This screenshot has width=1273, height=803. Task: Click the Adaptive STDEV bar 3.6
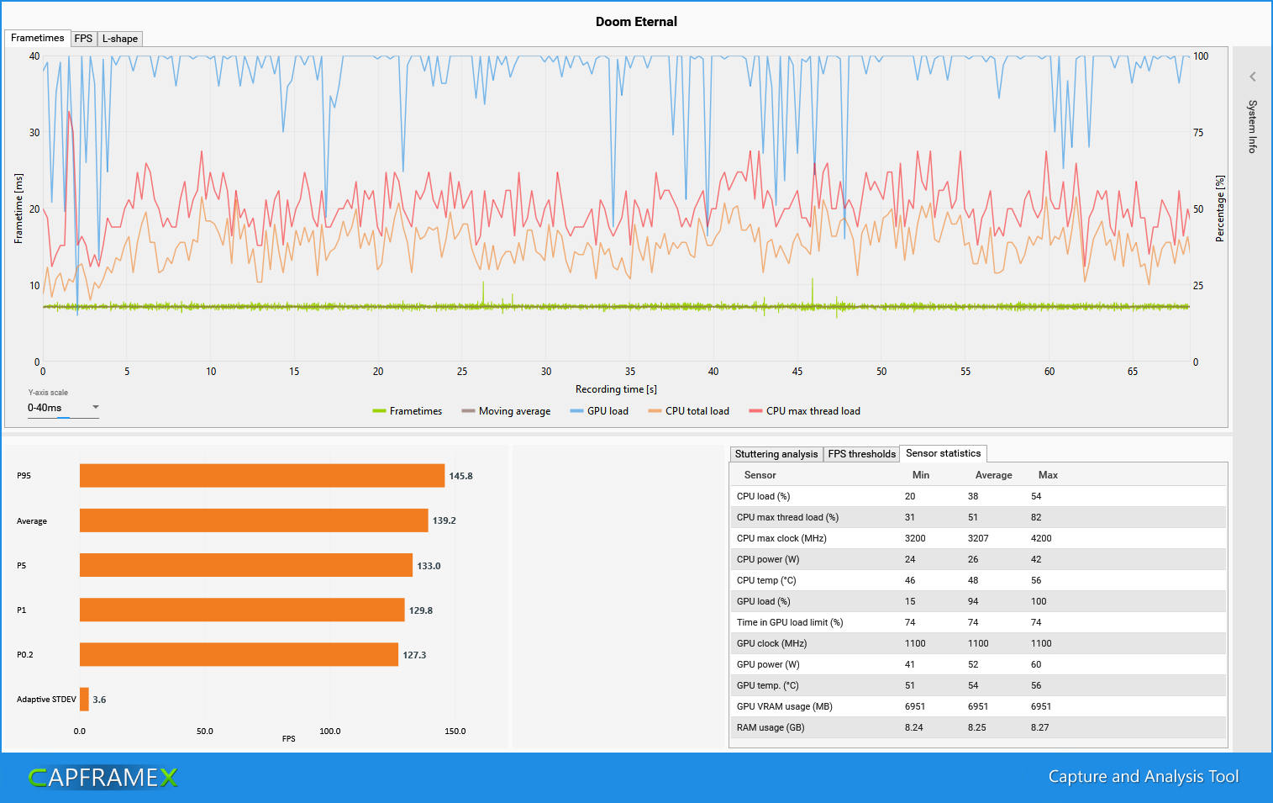point(84,700)
